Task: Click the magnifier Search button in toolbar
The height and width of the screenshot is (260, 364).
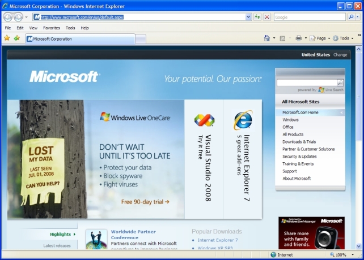Action: (351, 17)
